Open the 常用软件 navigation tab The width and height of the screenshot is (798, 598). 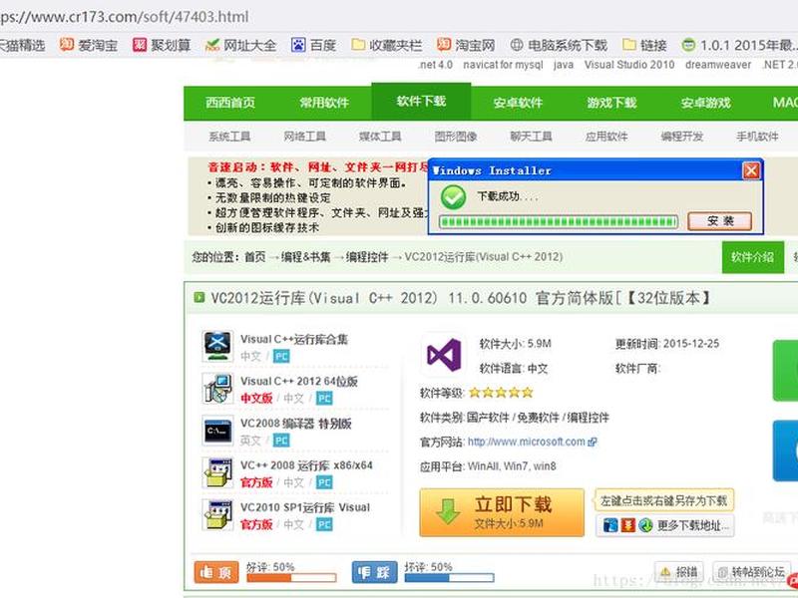323,103
